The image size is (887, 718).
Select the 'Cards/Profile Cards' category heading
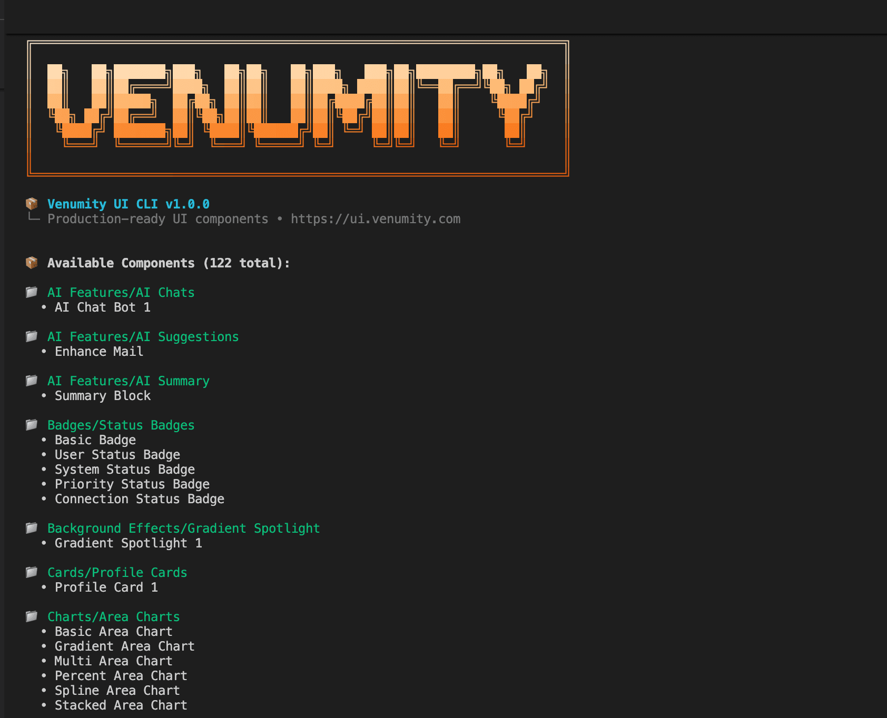(117, 573)
